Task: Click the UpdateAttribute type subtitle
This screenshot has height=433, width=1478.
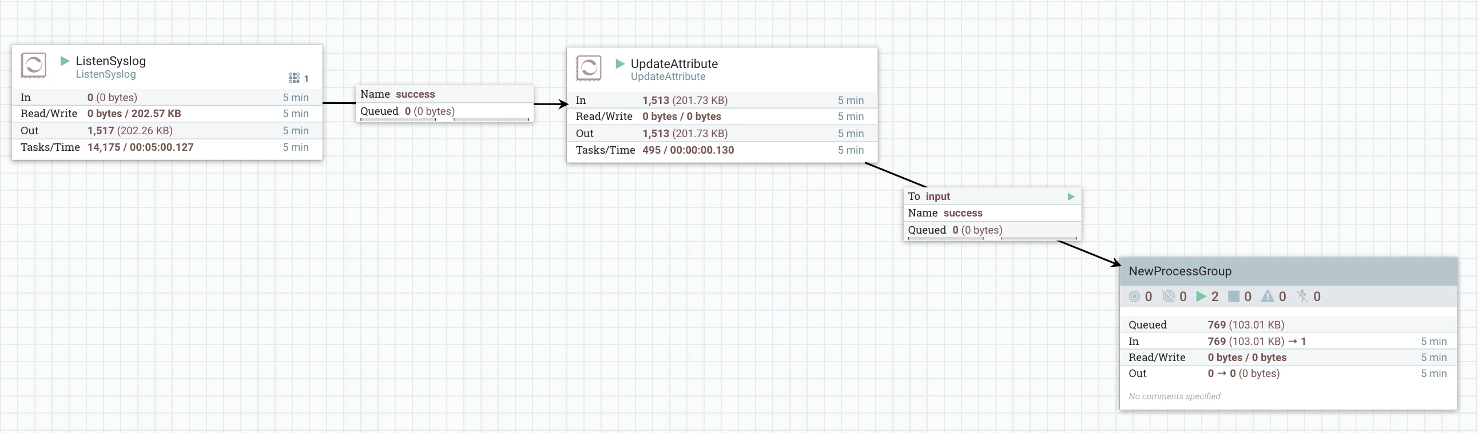Action: click(668, 77)
